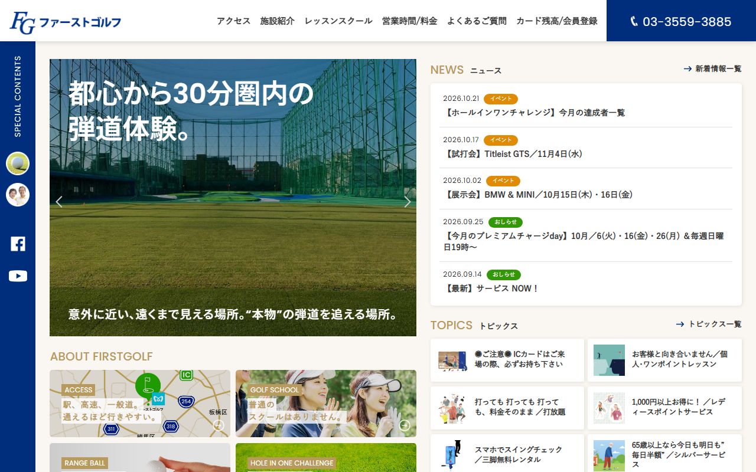Advance to the next hero slide
The height and width of the screenshot is (472, 756).
click(x=407, y=202)
